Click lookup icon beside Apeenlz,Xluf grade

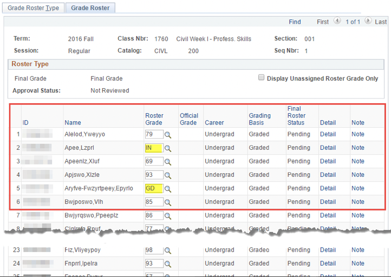tap(168, 162)
